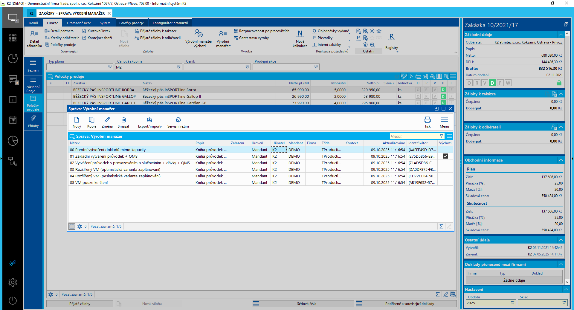Collapse the Obchodní informace section
This screenshot has width=574, height=310.
pos(561,160)
